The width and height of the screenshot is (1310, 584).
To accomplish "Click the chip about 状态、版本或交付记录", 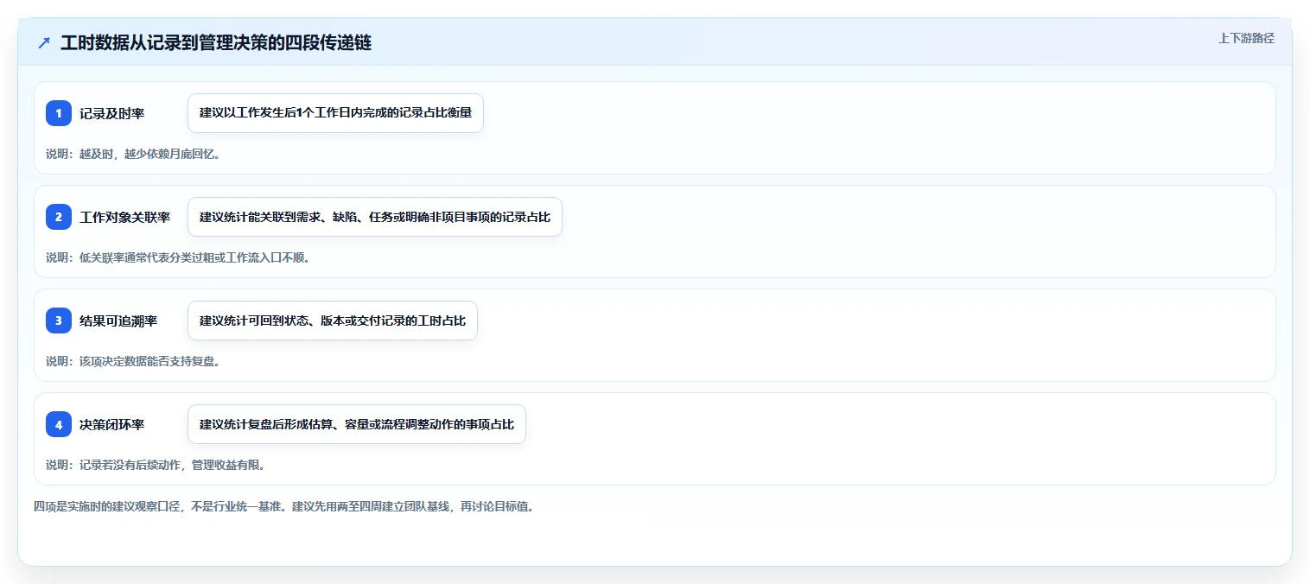I will click(333, 321).
